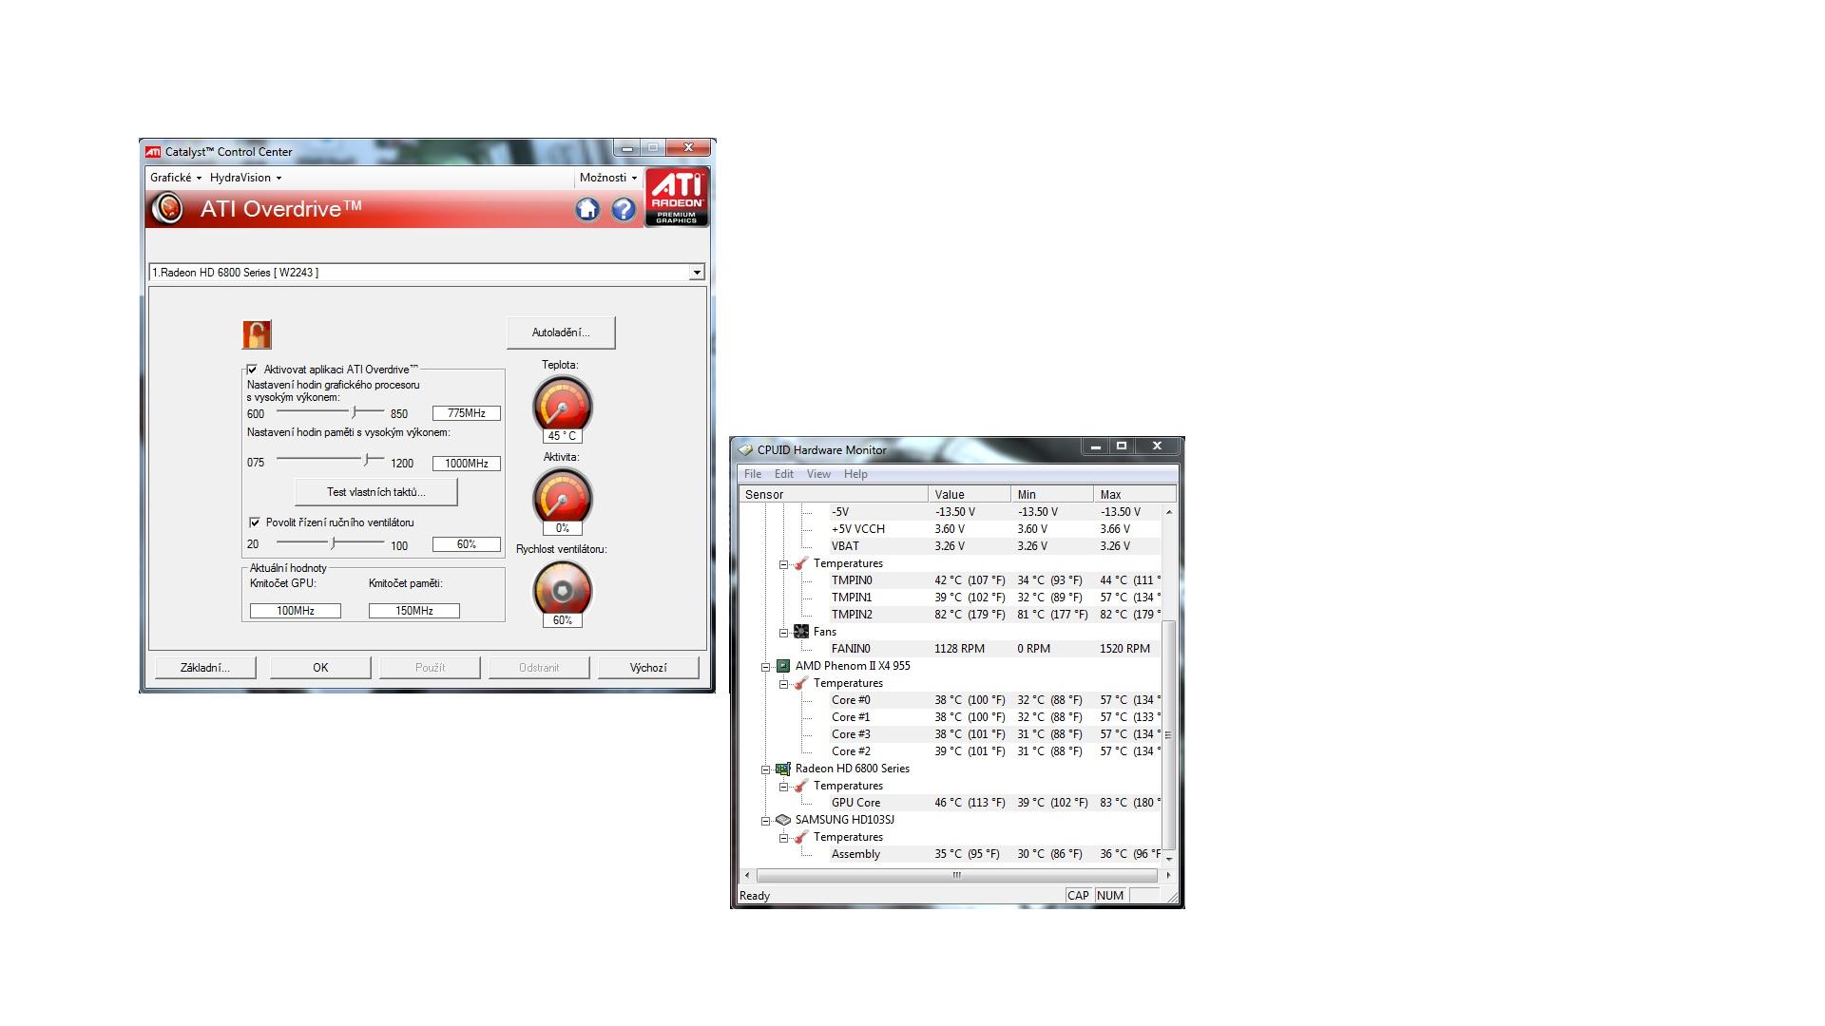Click the manual fan speed slider handle
Viewport: 1825px width, 1026px height.
click(333, 543)
